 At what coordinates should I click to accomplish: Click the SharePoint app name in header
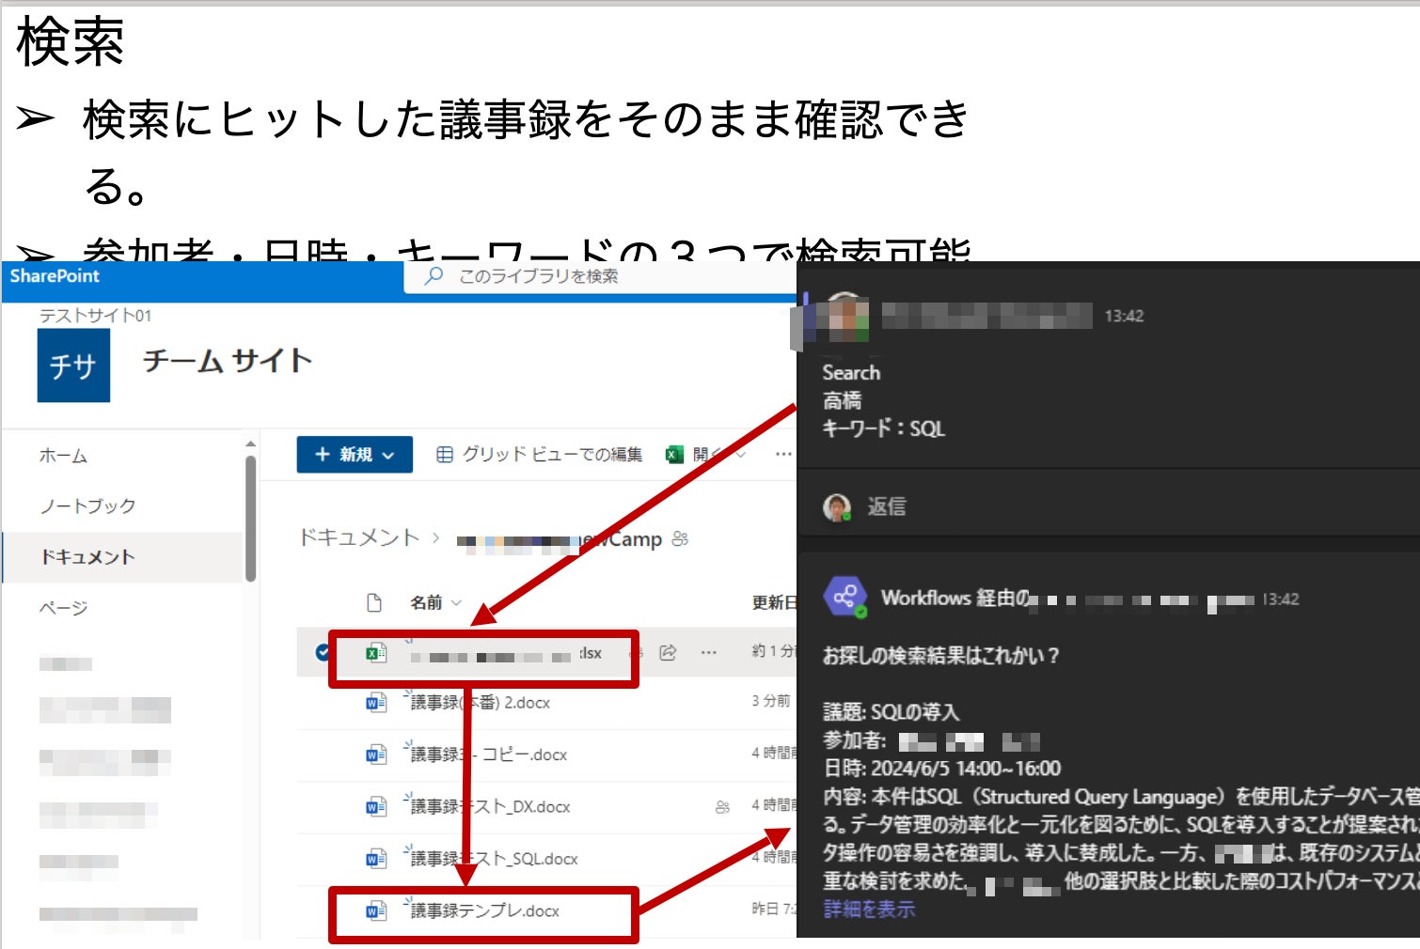[x=55, y=276]
